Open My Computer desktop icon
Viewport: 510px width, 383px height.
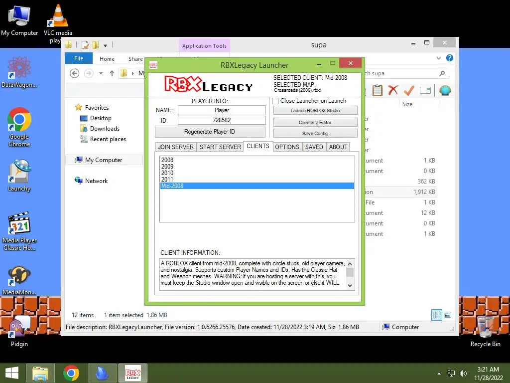(19, 20)
